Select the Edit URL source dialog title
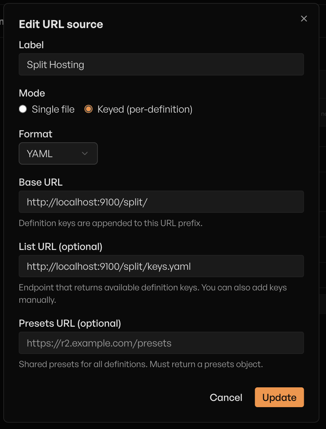The height and width of the screenshot is (429, 326). [x=61, y=24]
